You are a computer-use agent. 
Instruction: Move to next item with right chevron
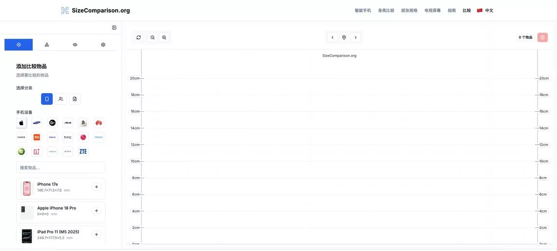(355, 37)
